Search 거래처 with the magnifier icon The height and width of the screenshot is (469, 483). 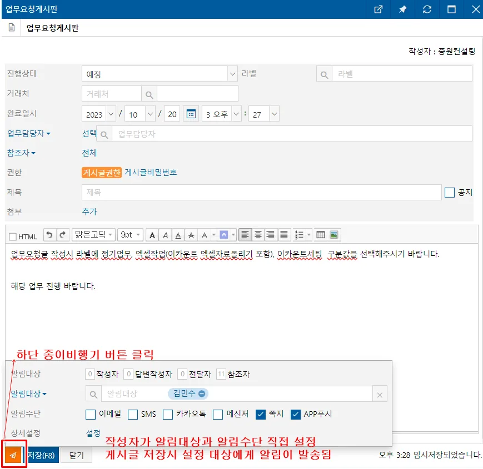149,94
